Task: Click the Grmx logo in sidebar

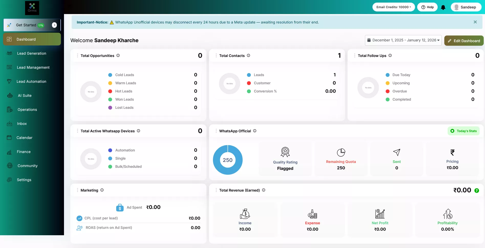Action: click(x=32, y=8)
